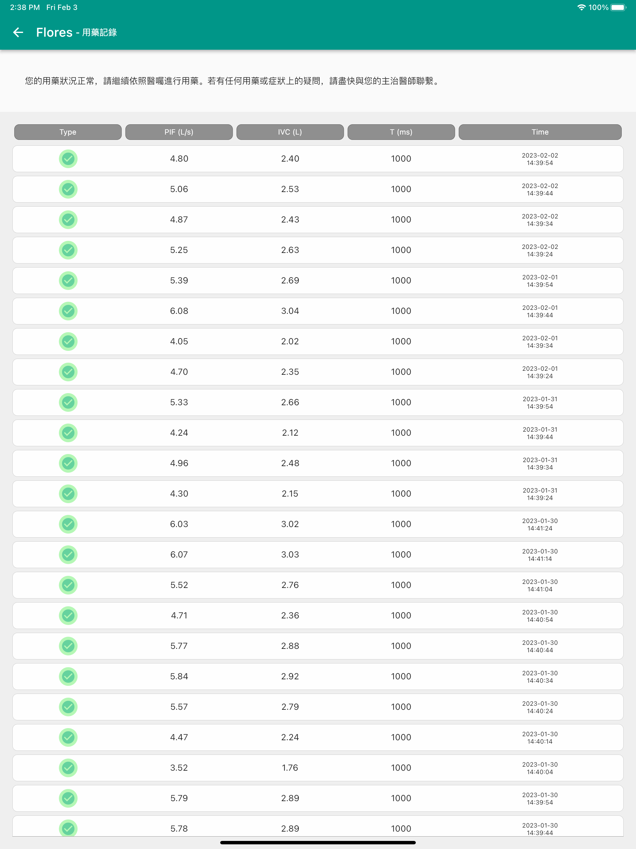
Task: Select the T (ms) column header
Action: 401,132
